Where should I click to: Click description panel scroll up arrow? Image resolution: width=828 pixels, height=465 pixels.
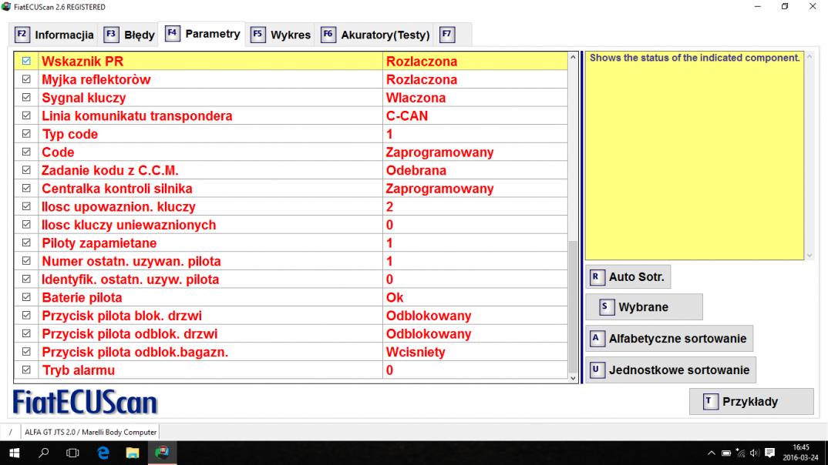click(809, 56)
